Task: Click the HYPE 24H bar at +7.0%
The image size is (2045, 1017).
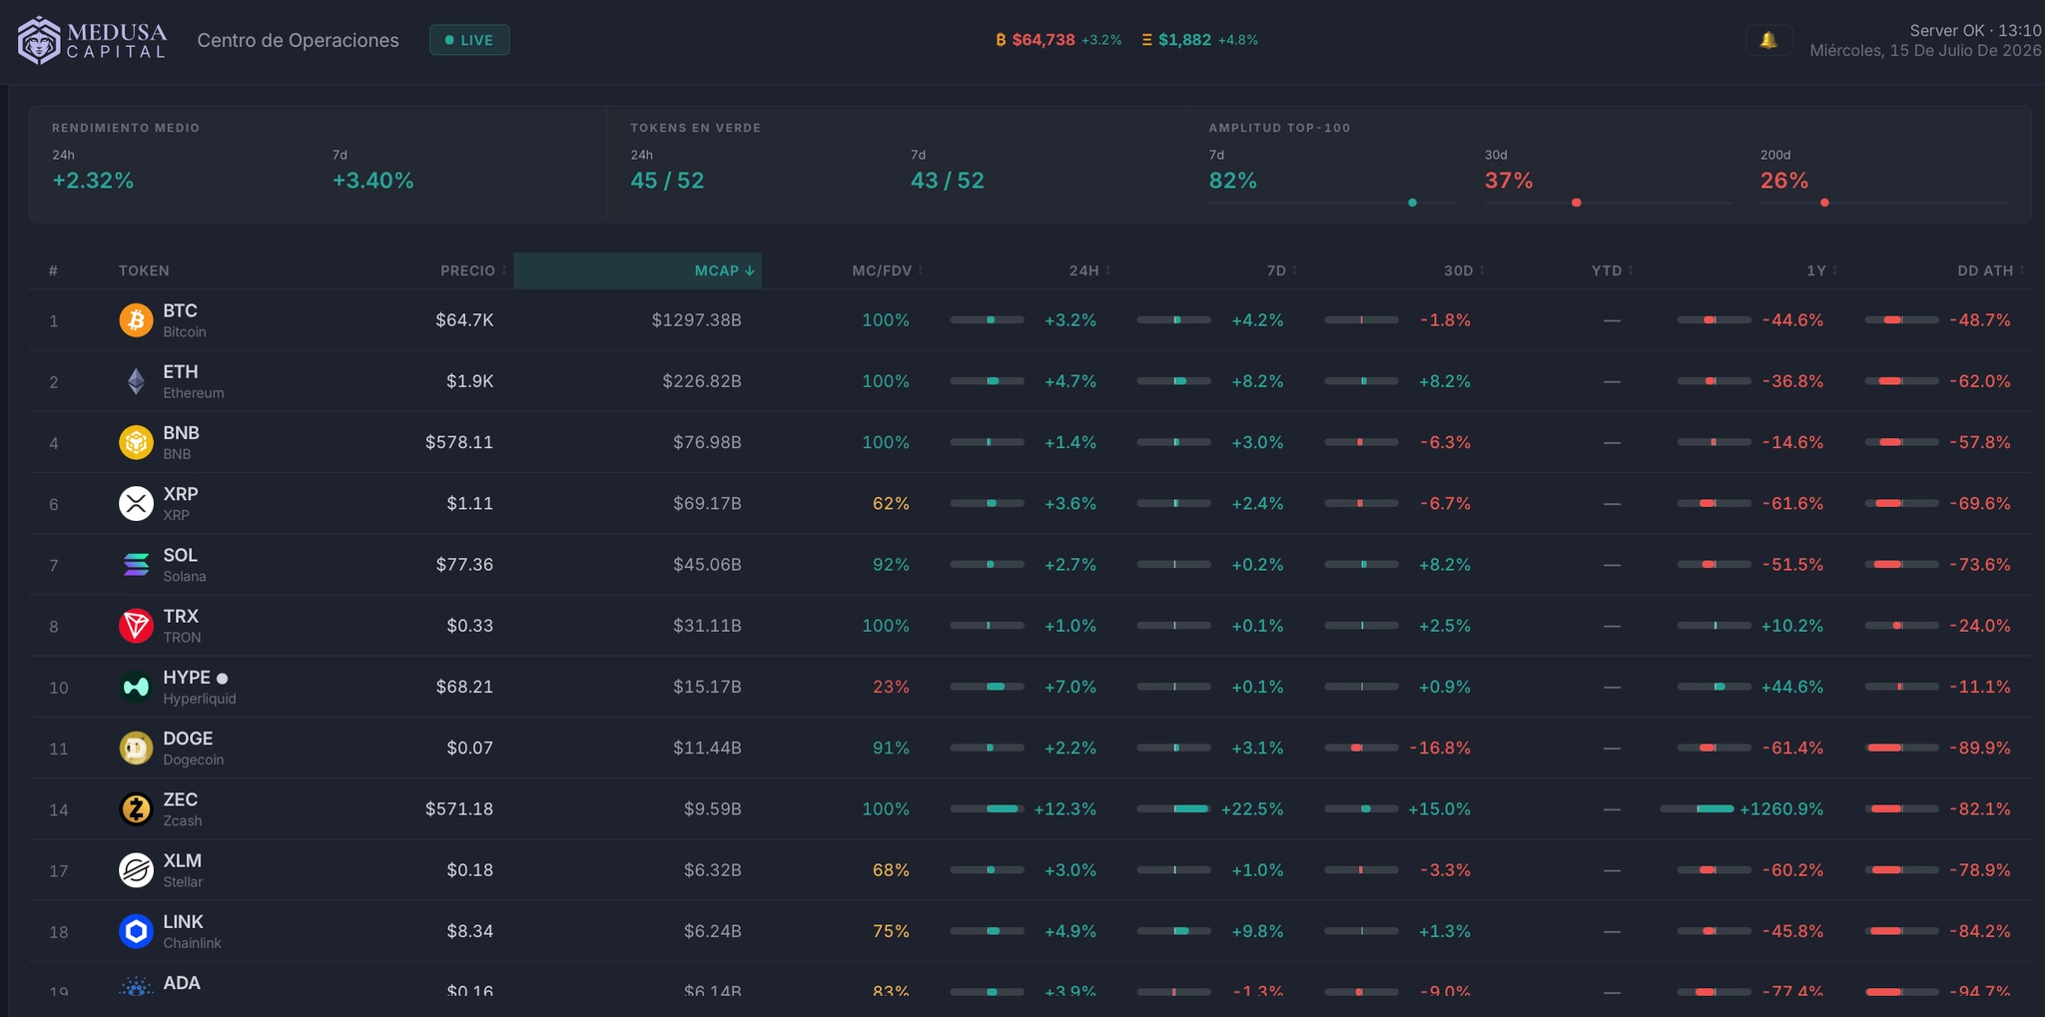Action: tap(987, 687)
